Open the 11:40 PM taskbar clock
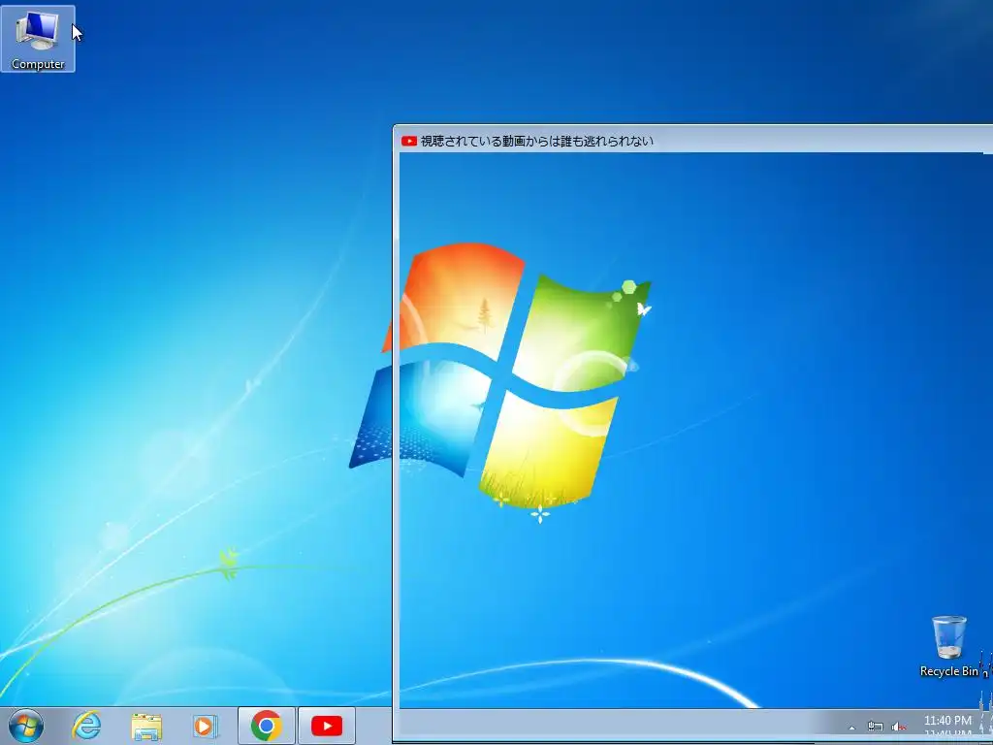The image size is (993, 745). tap(947, 721)
